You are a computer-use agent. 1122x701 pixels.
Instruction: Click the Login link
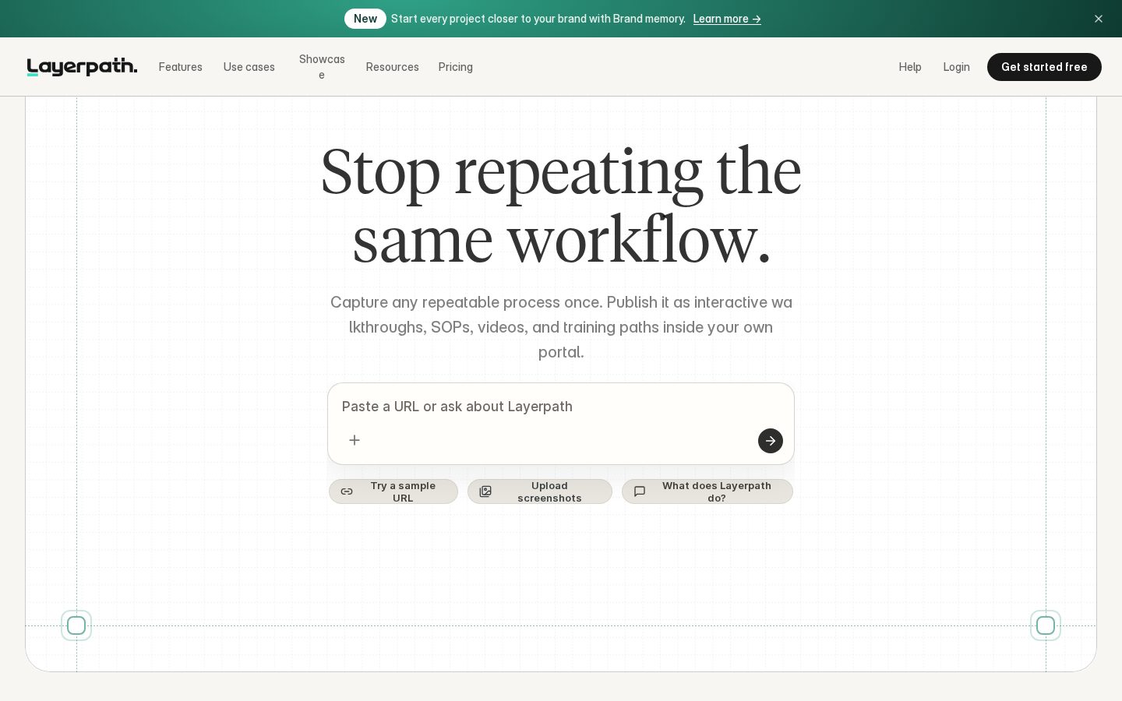[x=957, y=67]
